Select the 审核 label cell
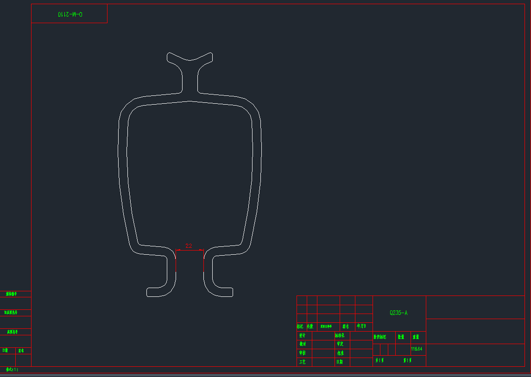This screenshot has height=377, width=531. coord(302,353)
